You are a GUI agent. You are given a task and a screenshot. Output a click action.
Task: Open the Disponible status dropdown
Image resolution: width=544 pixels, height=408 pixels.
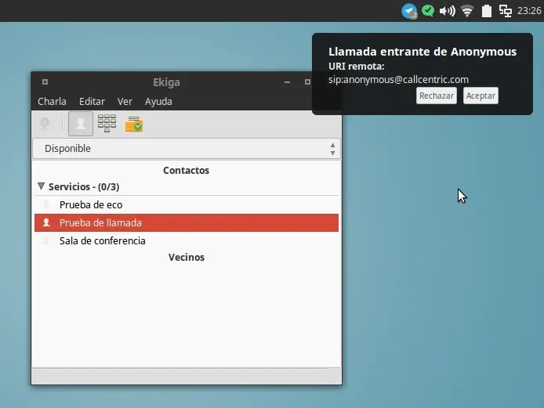[187, 149]
